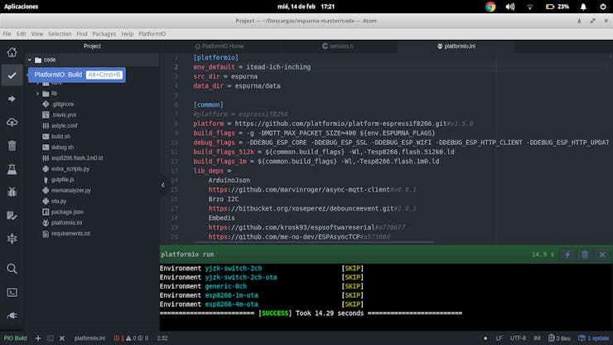Viewport: 613px width, 345px height.
Task: Click the PIO Build status bar button
Action: [15, 338]
